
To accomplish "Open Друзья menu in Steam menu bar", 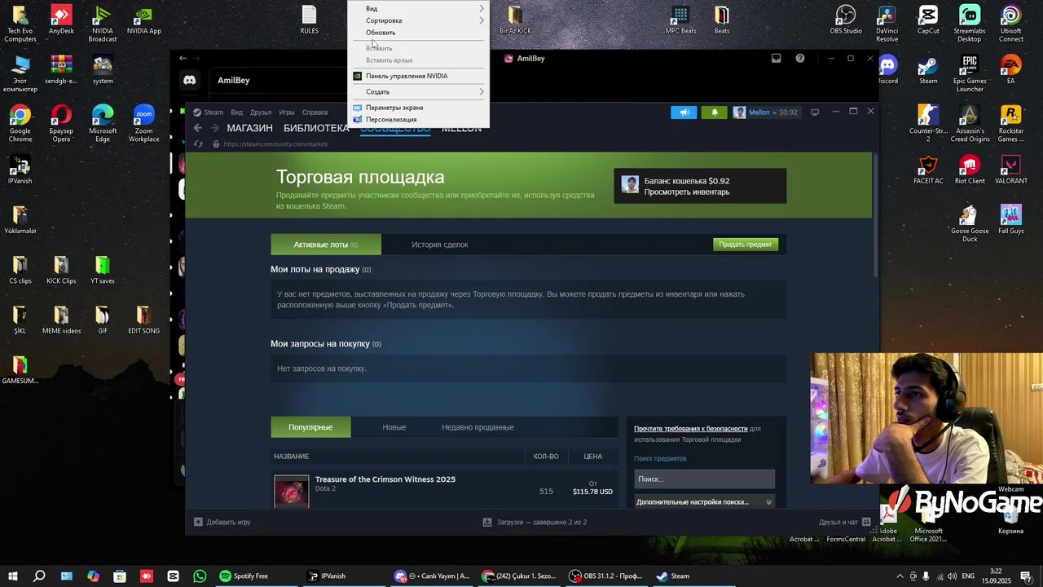I will 261,113.
